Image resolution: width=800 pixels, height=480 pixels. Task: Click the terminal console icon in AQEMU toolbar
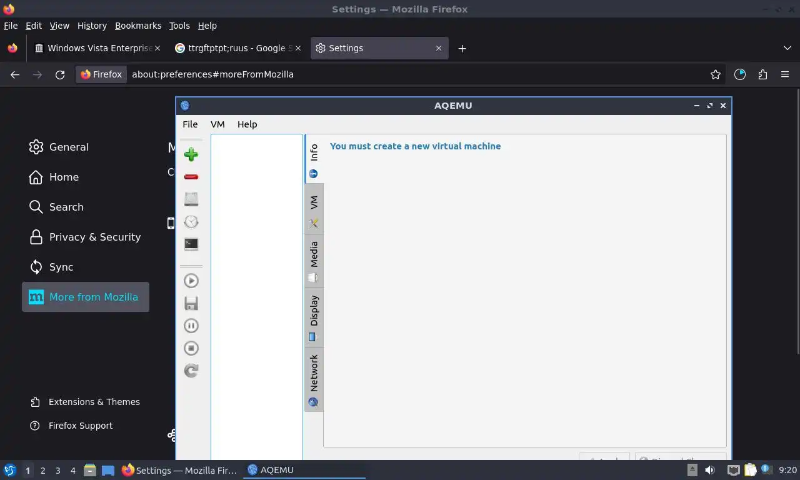tap(191, 244)
